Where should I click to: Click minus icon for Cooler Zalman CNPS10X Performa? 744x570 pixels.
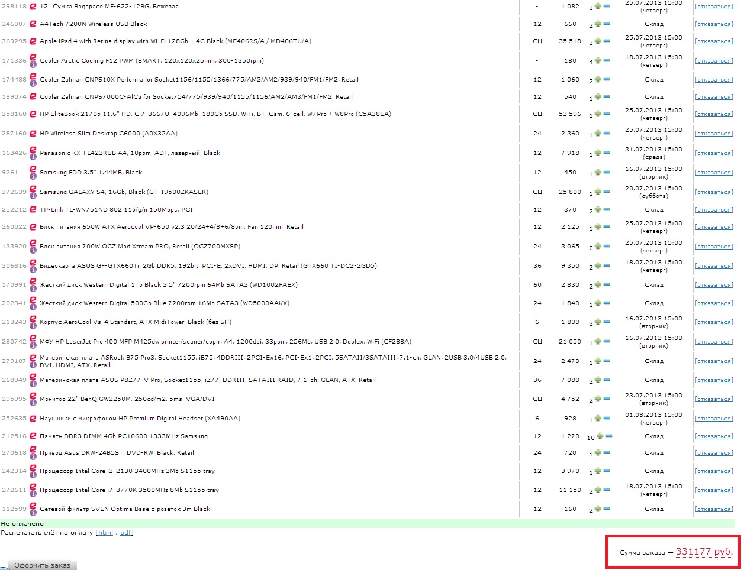tap(607, 80)
